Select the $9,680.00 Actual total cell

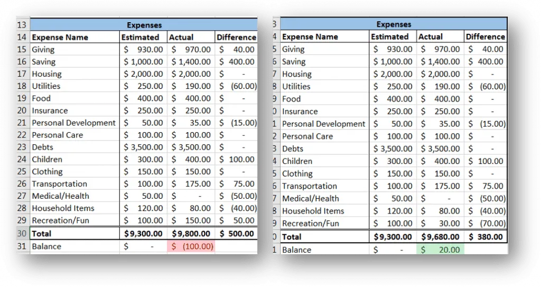pyautogui.click(x=440, y=237)
